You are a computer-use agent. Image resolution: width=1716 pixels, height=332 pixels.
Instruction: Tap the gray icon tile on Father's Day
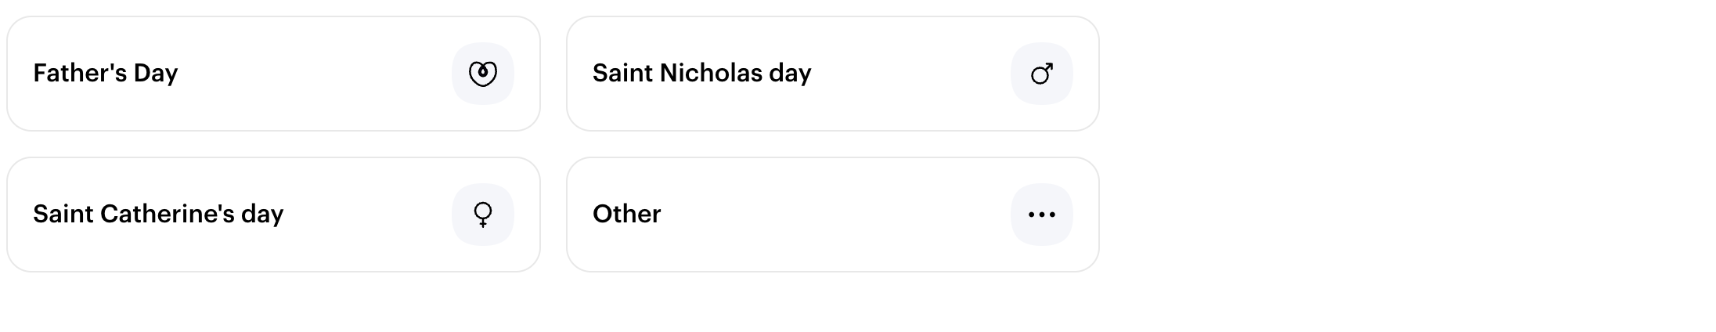click(483, 74)
